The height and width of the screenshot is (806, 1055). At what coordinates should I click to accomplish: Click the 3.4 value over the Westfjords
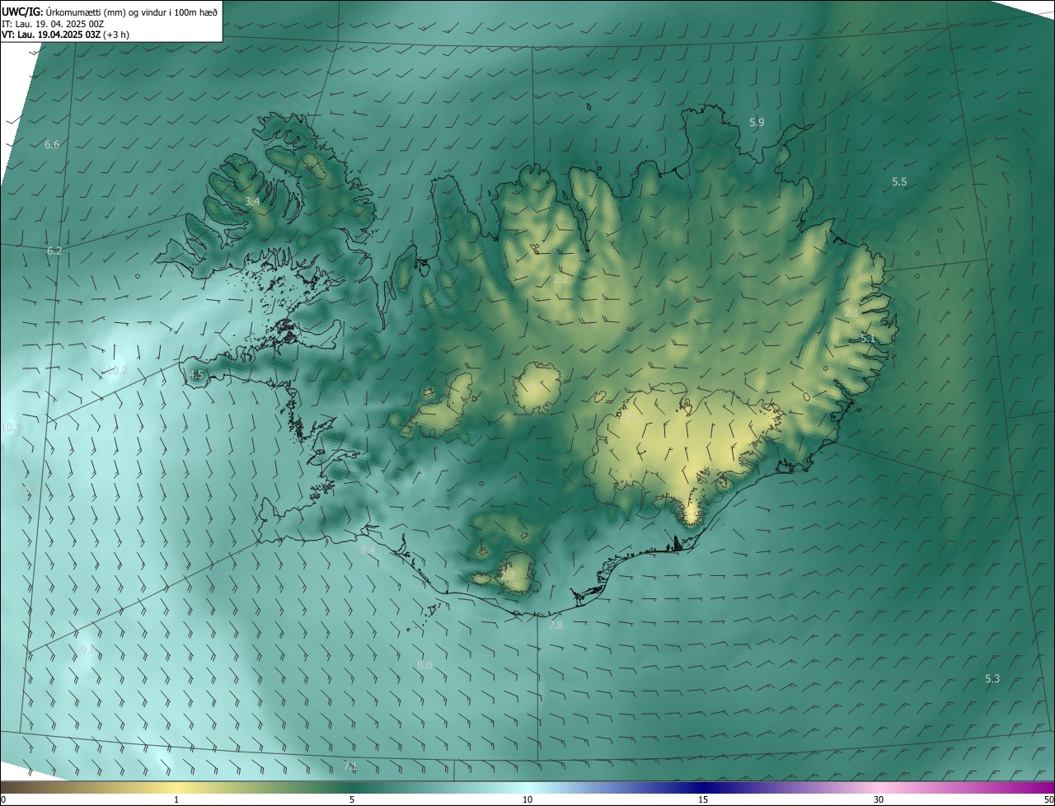[x=253, y=201]
